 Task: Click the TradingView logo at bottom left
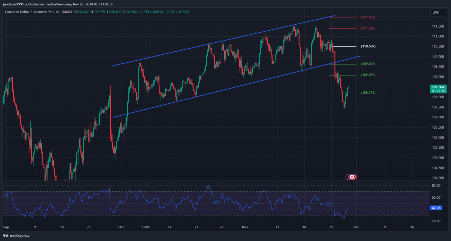point(16,236)
